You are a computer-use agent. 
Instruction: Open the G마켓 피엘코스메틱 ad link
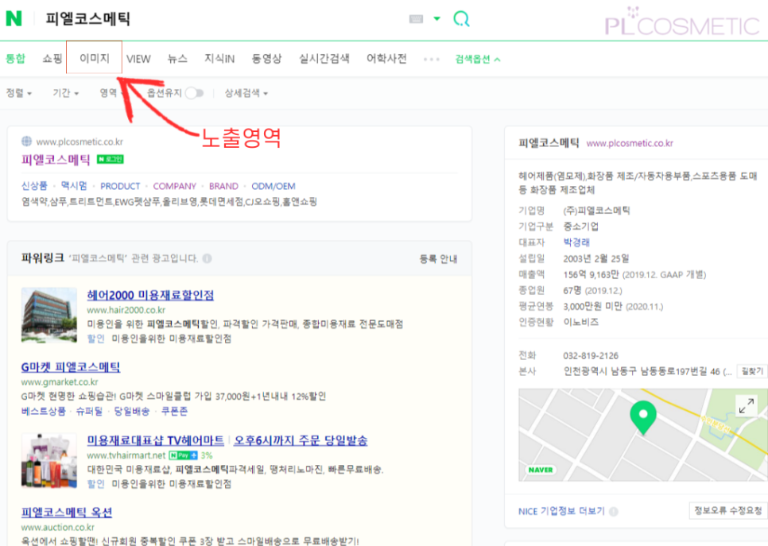click(x=71, y=367)
